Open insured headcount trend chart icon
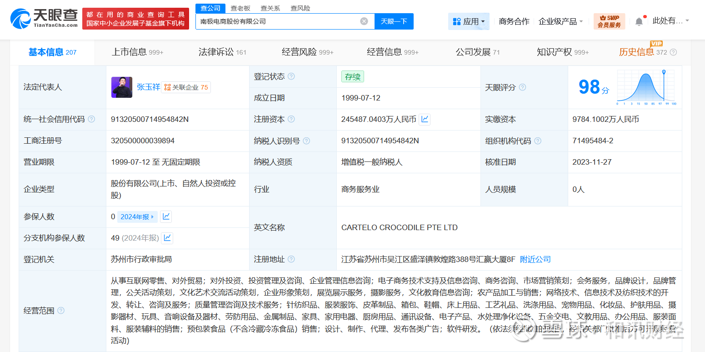705x352 pixels. (x=166, y=217)
